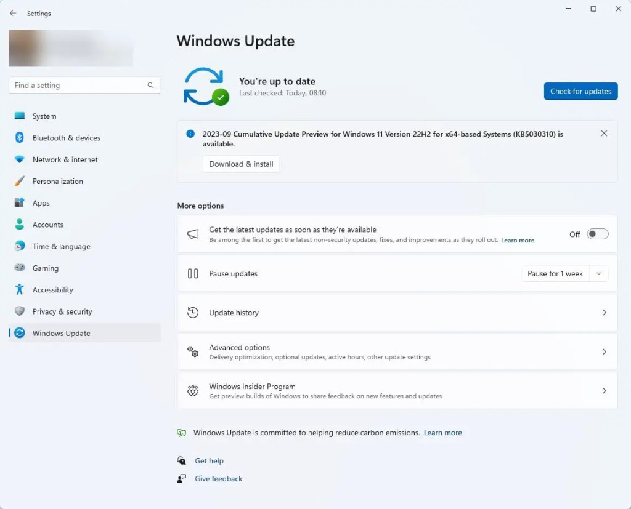Viewport: 631px width, 509px height.
Task: Click the blurred user profile area
Action: pos(71,48)
